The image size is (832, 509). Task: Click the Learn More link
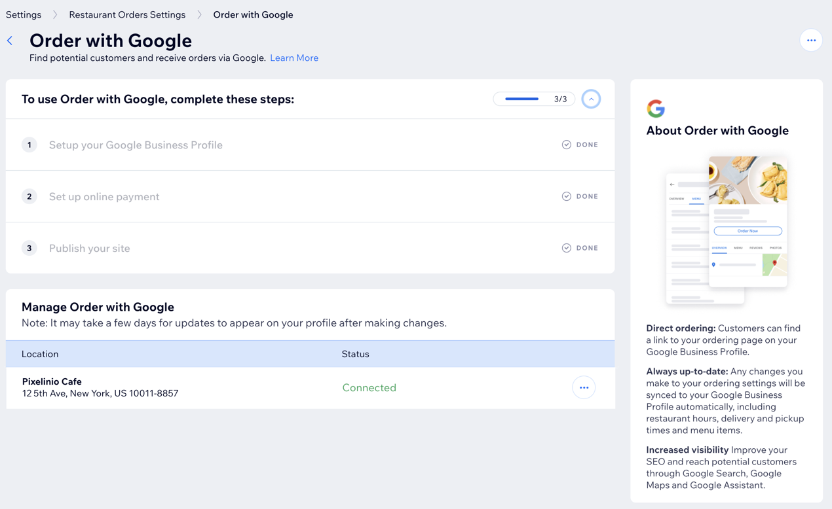293,58
